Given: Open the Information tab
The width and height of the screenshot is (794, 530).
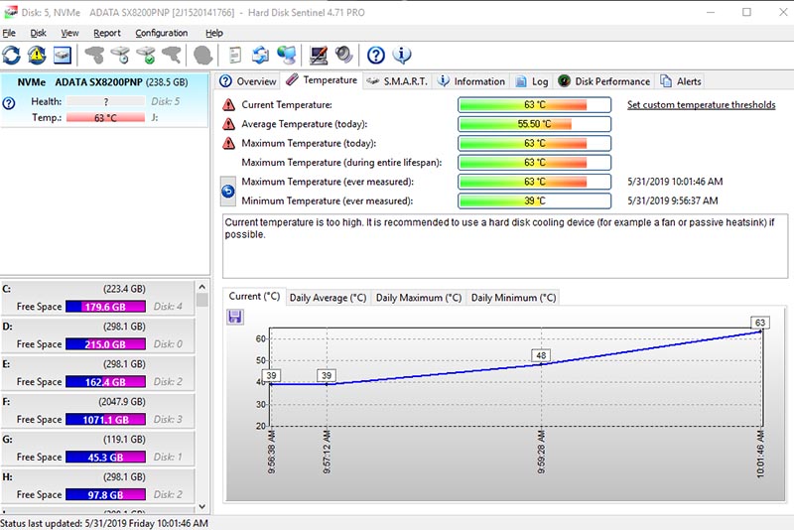Looking at the screenshot, I should (471, 81).
